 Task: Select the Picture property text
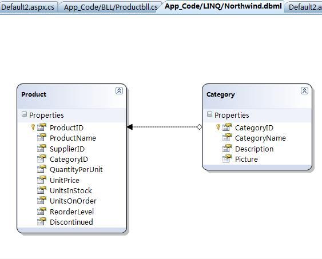pos(247,160)
